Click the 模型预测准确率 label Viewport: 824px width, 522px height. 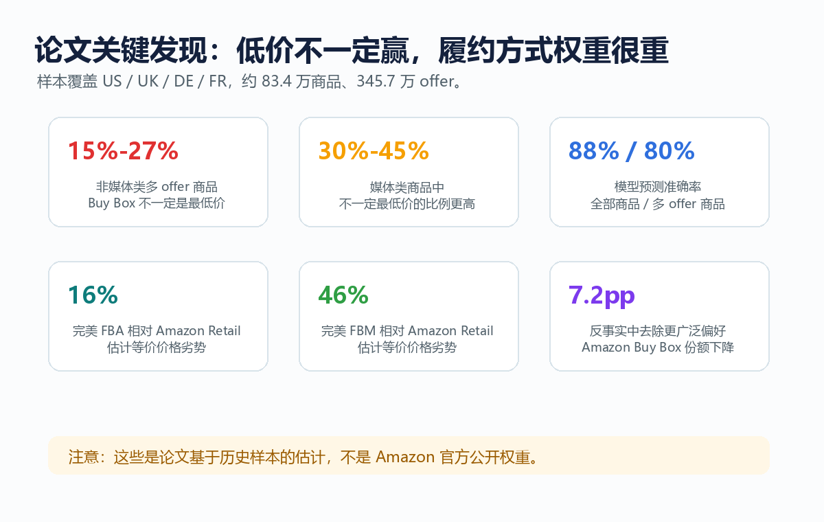click(x=658, y=187)
